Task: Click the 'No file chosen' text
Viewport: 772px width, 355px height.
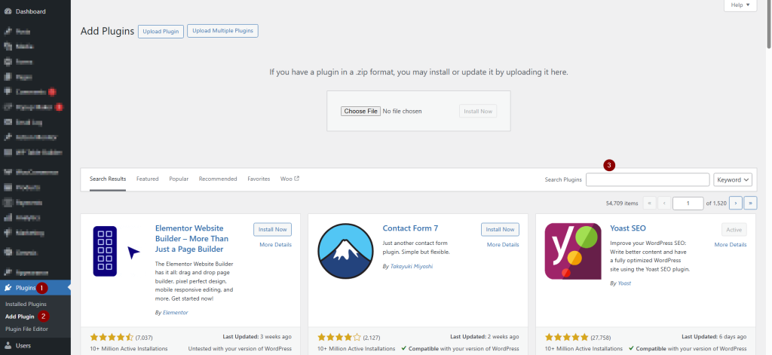Action: pos(402,112)
